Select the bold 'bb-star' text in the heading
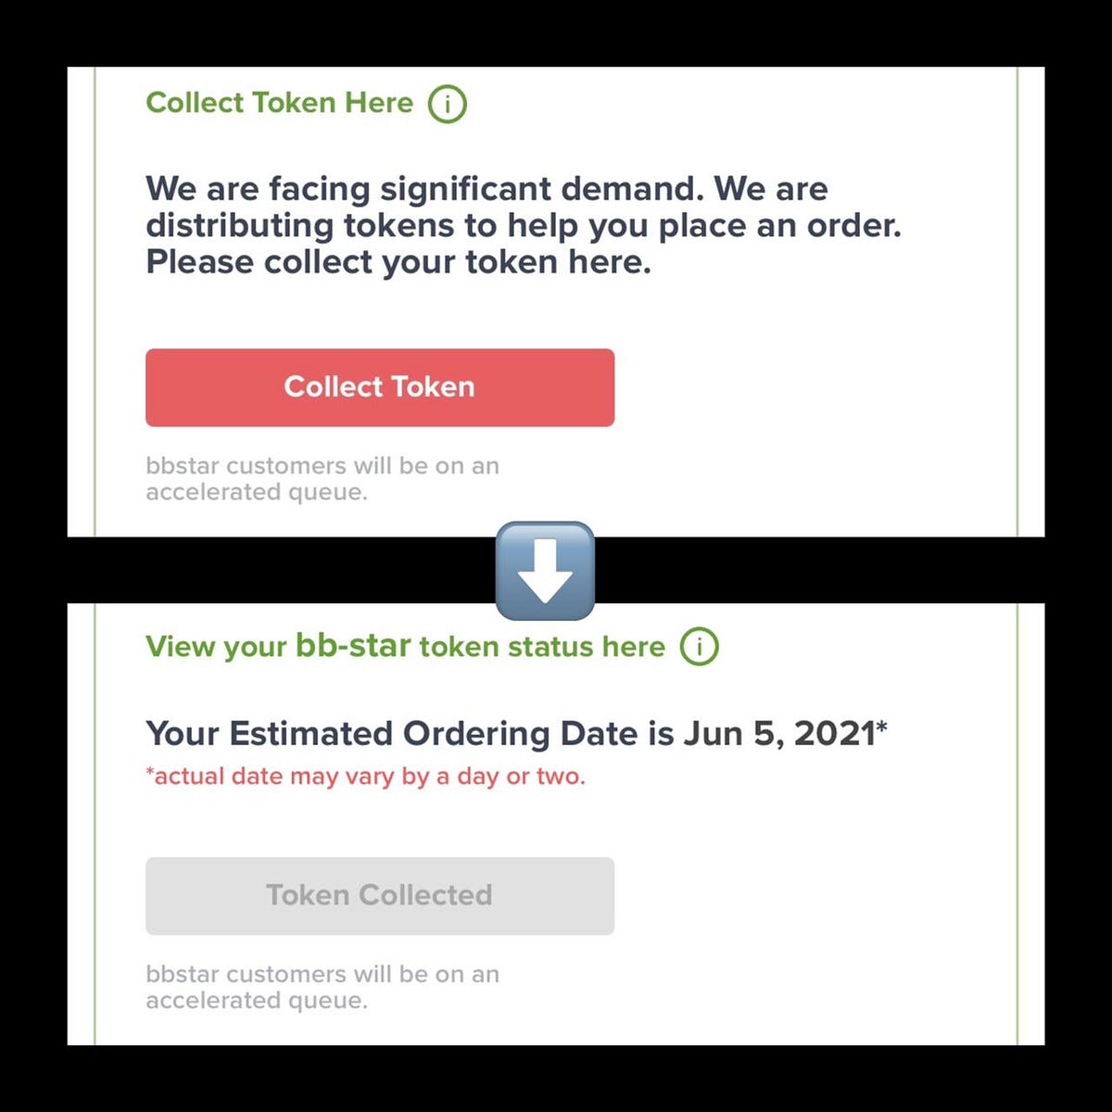Image resolution: width=1112 pixels, height=1112 pixels. point(352,645)
